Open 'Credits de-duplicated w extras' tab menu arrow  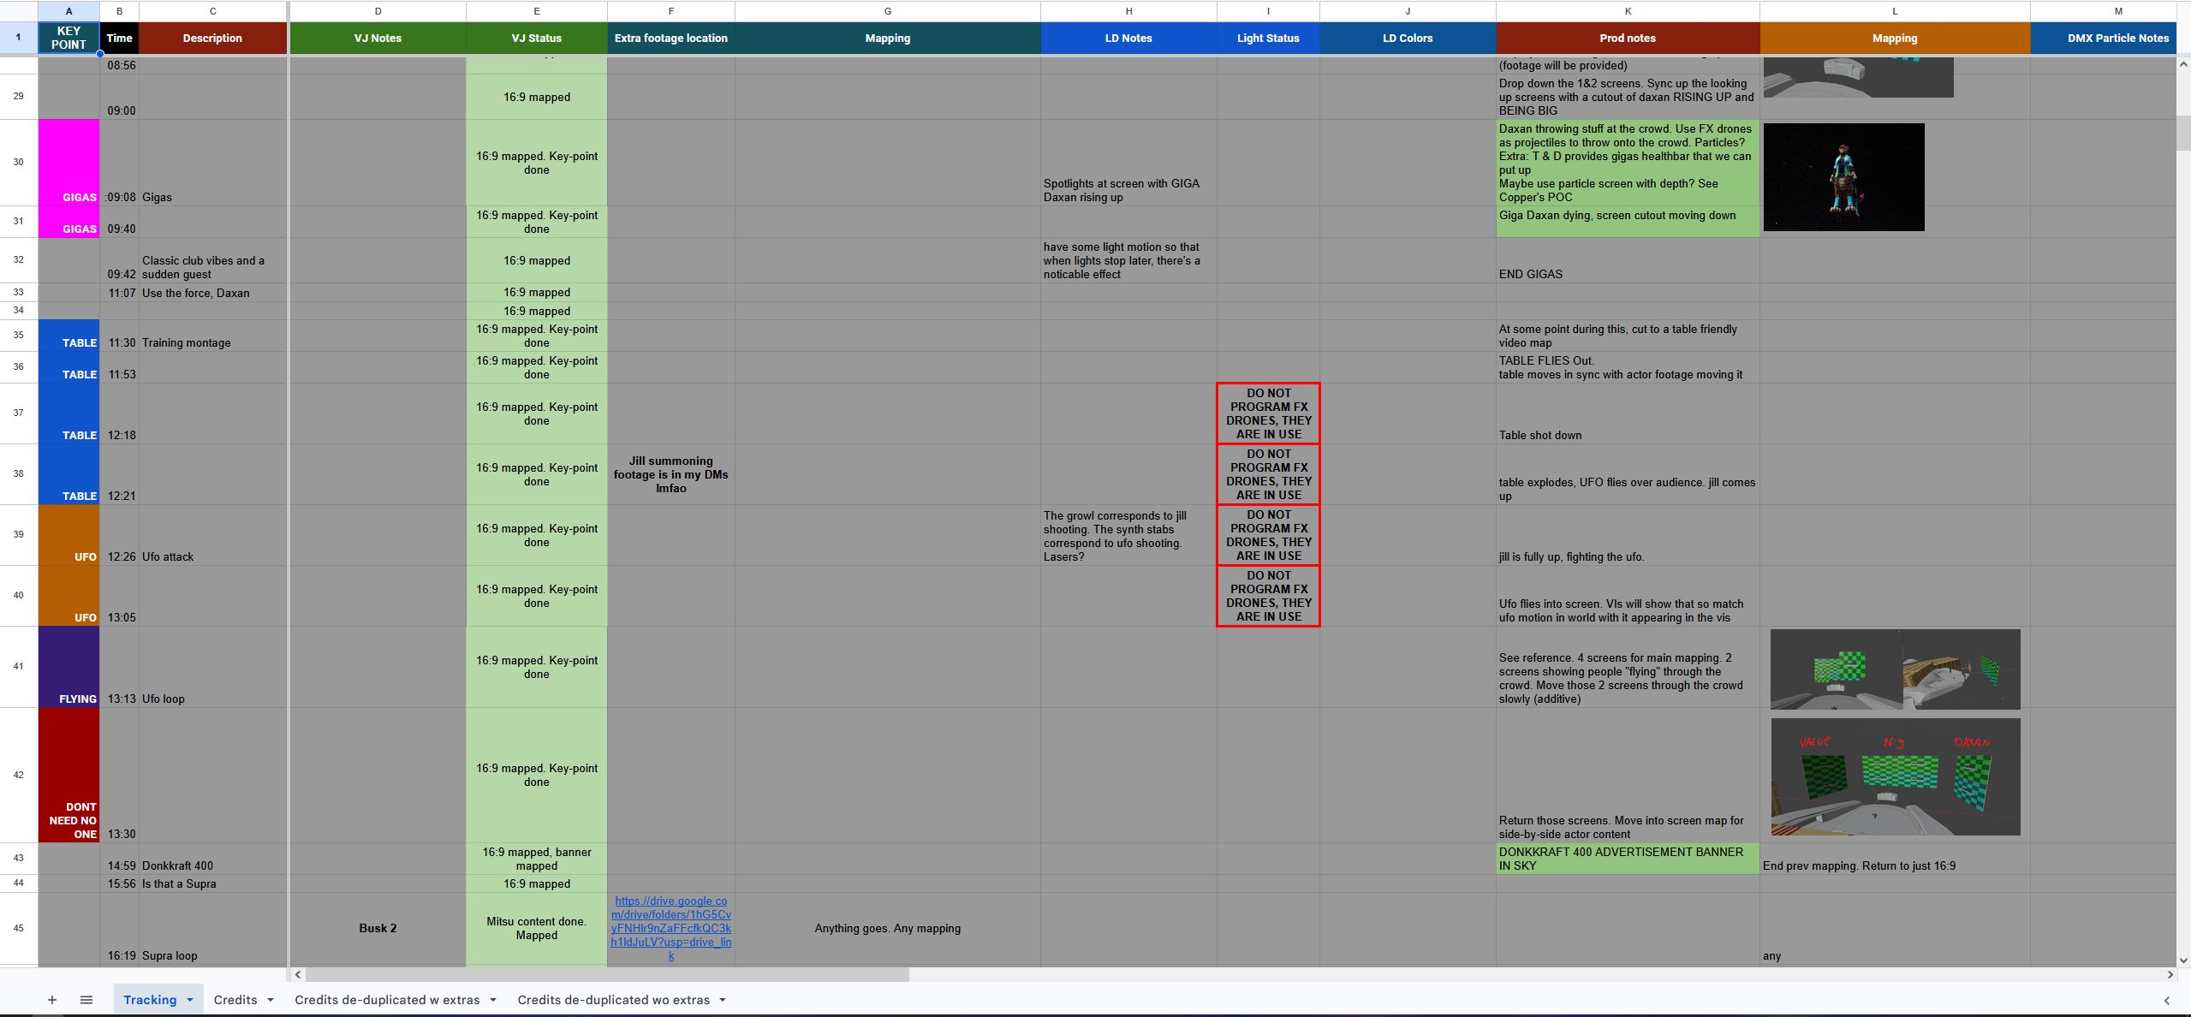(493, 1000)
